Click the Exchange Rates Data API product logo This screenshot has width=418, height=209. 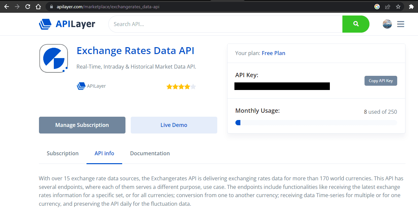coord(53,58)
